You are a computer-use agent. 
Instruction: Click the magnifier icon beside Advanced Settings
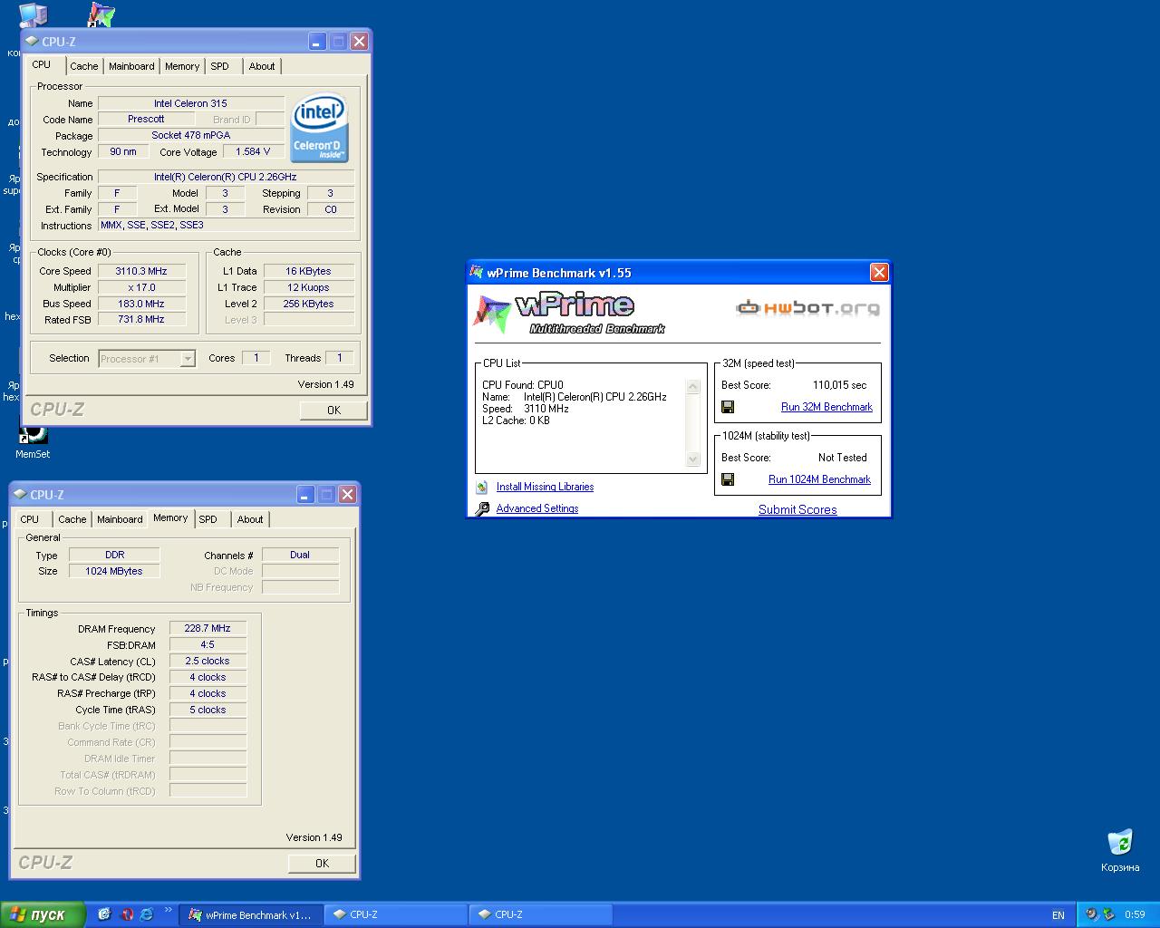pyautogui.click(x=482, y=509)
